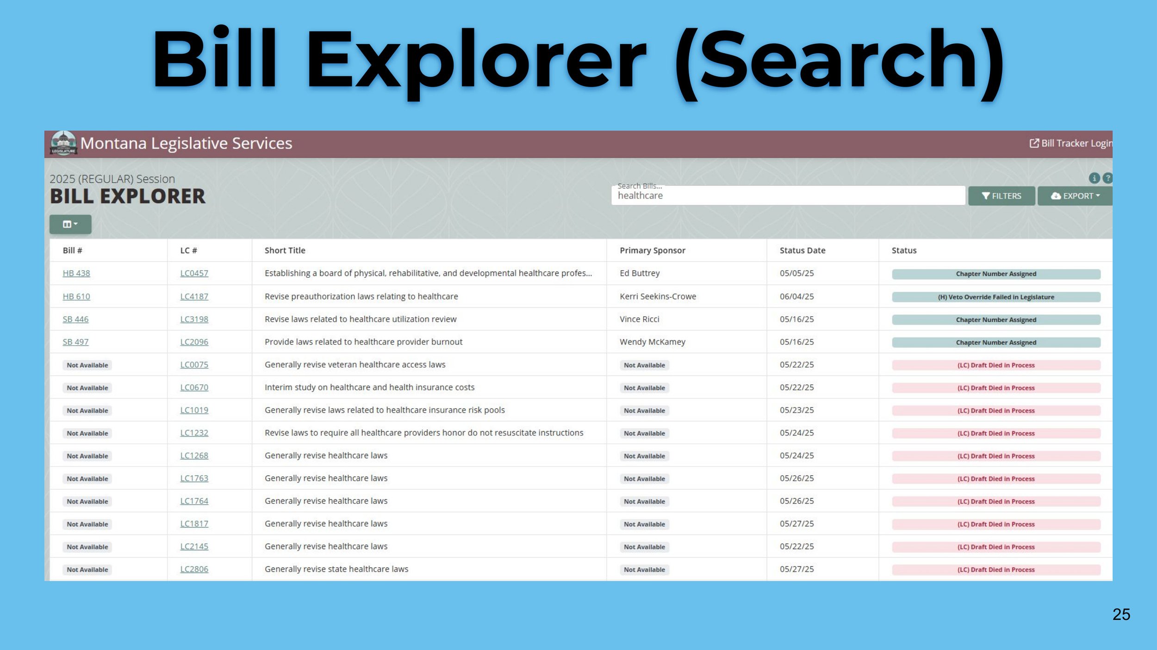The width and height of the screenshot is (1157, 650).
Task: Sort by Status Date column header
Action: click(x=802, y=250)
